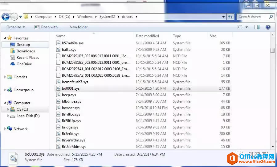The width and height of the screenshot is (277, 167).
Task: Expand the Network node
Action: [x=5, y=129]
